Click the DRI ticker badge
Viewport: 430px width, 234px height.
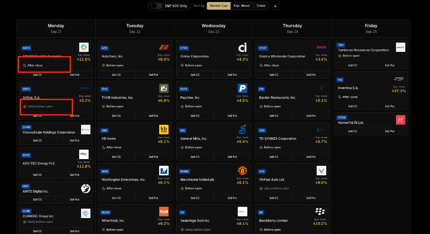click(x=261, y=89)
